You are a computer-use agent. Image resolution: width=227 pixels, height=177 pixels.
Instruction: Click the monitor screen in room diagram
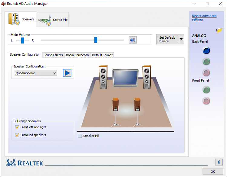coord(125,78)
